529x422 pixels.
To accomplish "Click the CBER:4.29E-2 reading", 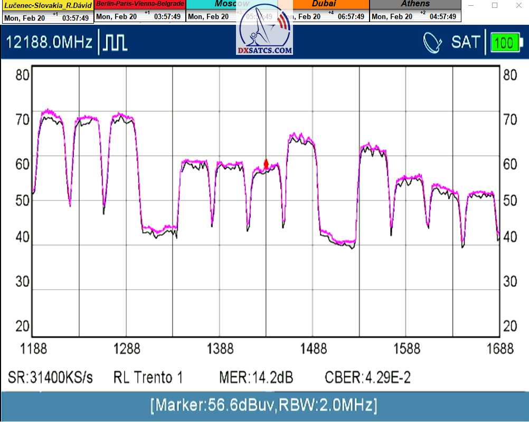I will (x=367, y=378).
